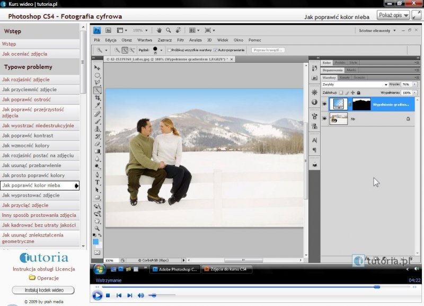Activate the Hand tool in the top bar
Screen dimensions: 424x306
click(x=159, y=30)
